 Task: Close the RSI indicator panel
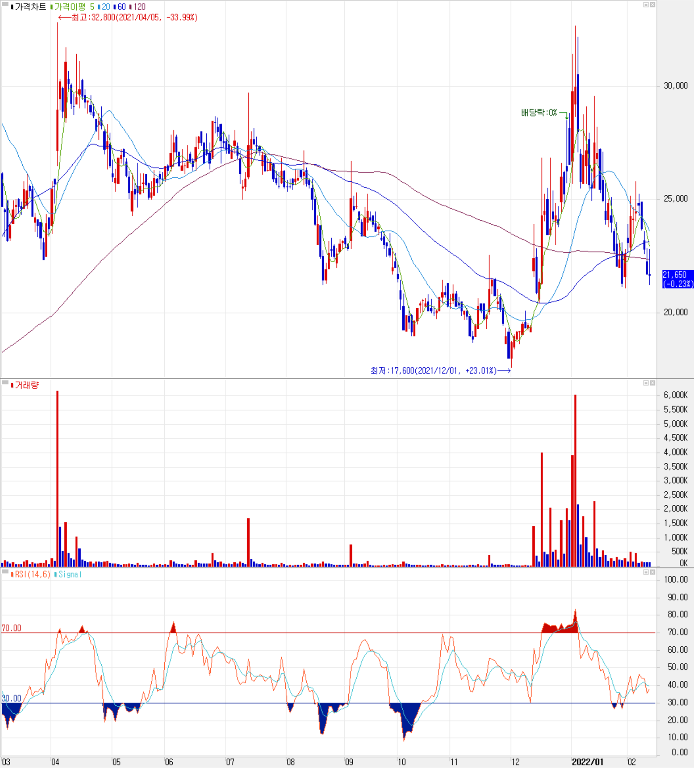652,572
